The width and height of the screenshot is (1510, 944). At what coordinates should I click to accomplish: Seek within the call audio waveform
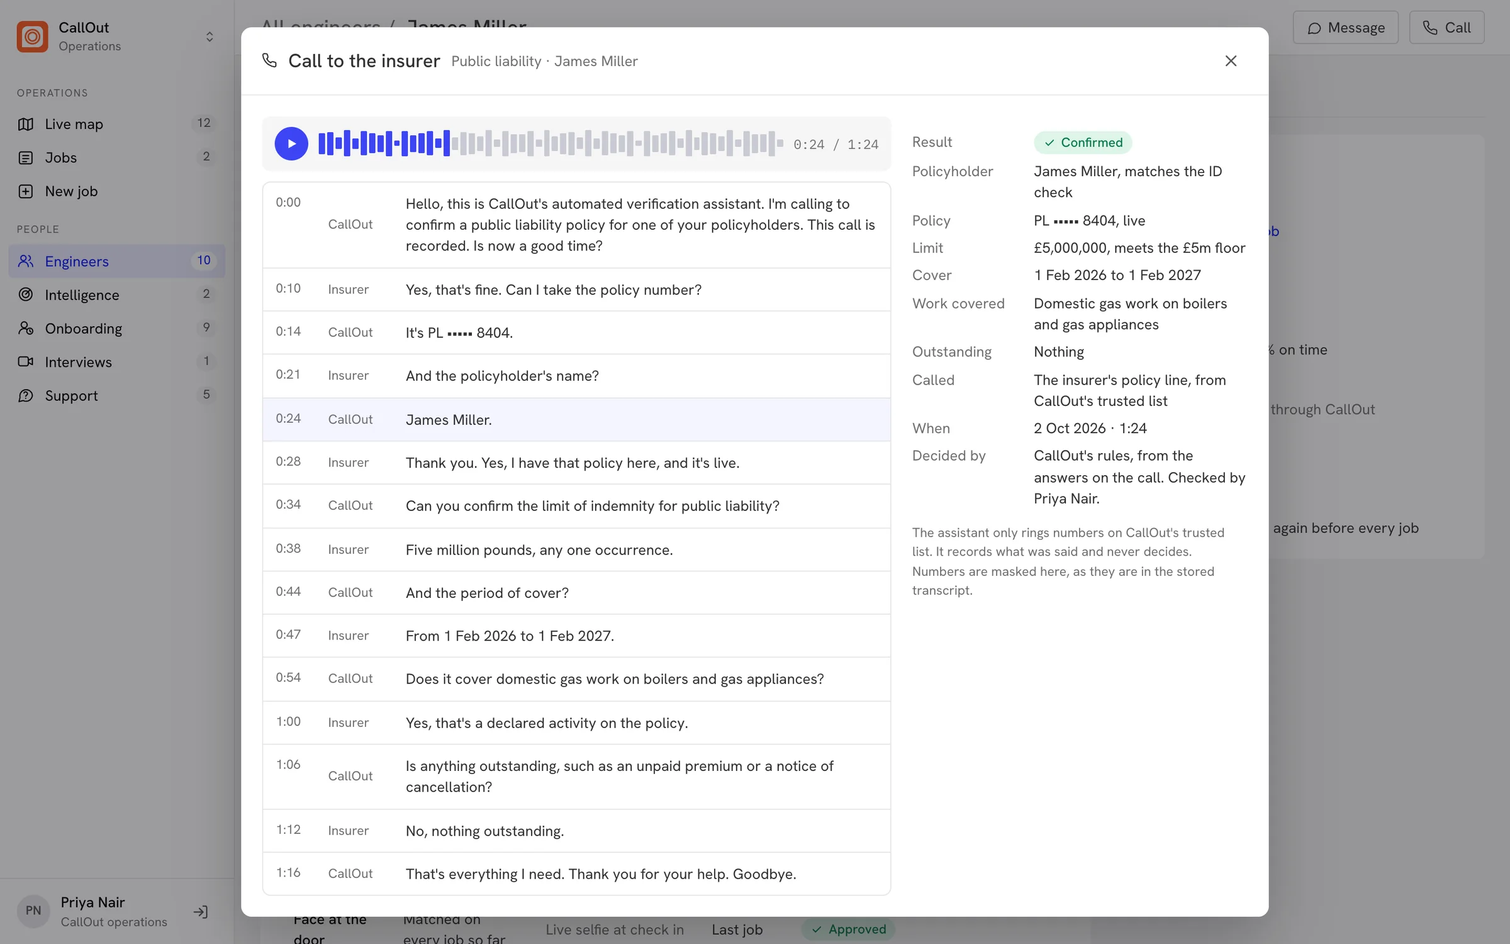click(x=551, y=143)
